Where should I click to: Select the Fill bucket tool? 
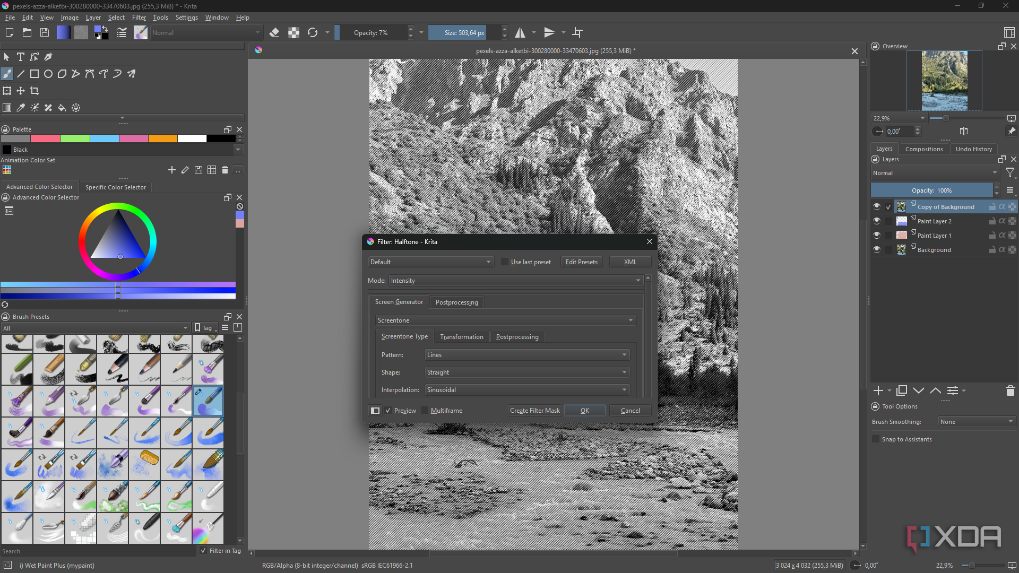(62, 108)
